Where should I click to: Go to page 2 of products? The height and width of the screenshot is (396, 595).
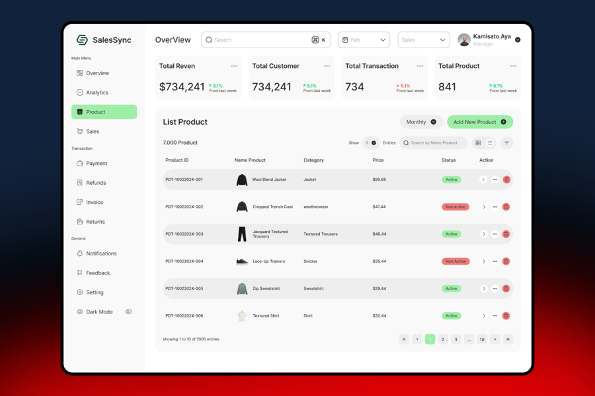pyautogui.click(x=443, y=339)
